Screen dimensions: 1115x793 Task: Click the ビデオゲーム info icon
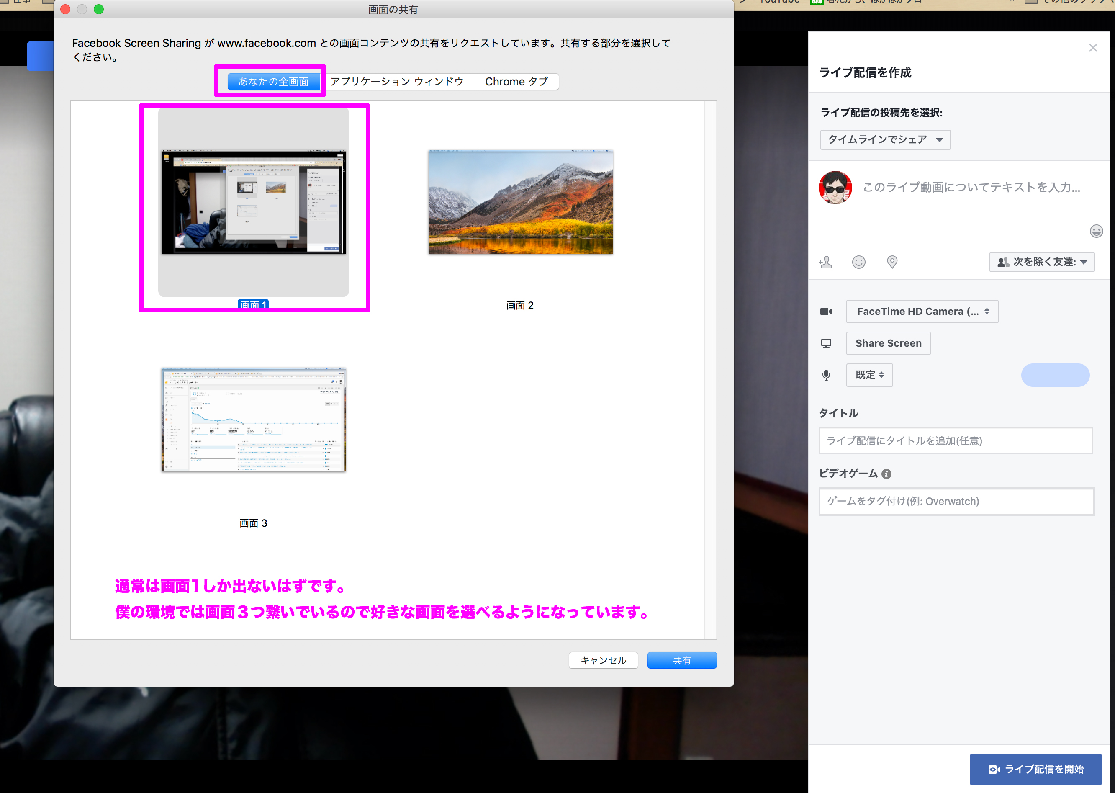pyautogui.click(x=886, y=474)
